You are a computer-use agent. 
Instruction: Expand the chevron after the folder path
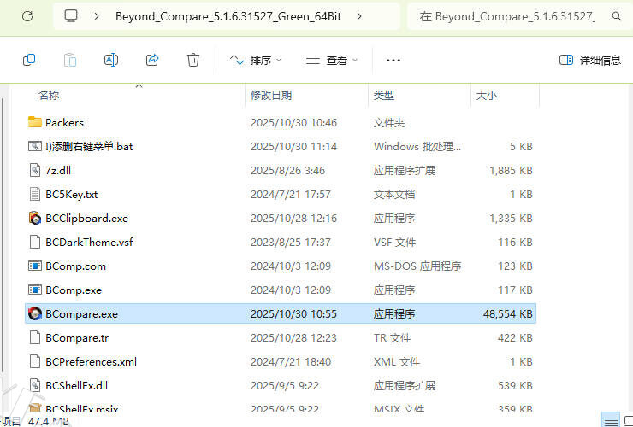pyautogui.click(x=357, y=16)
